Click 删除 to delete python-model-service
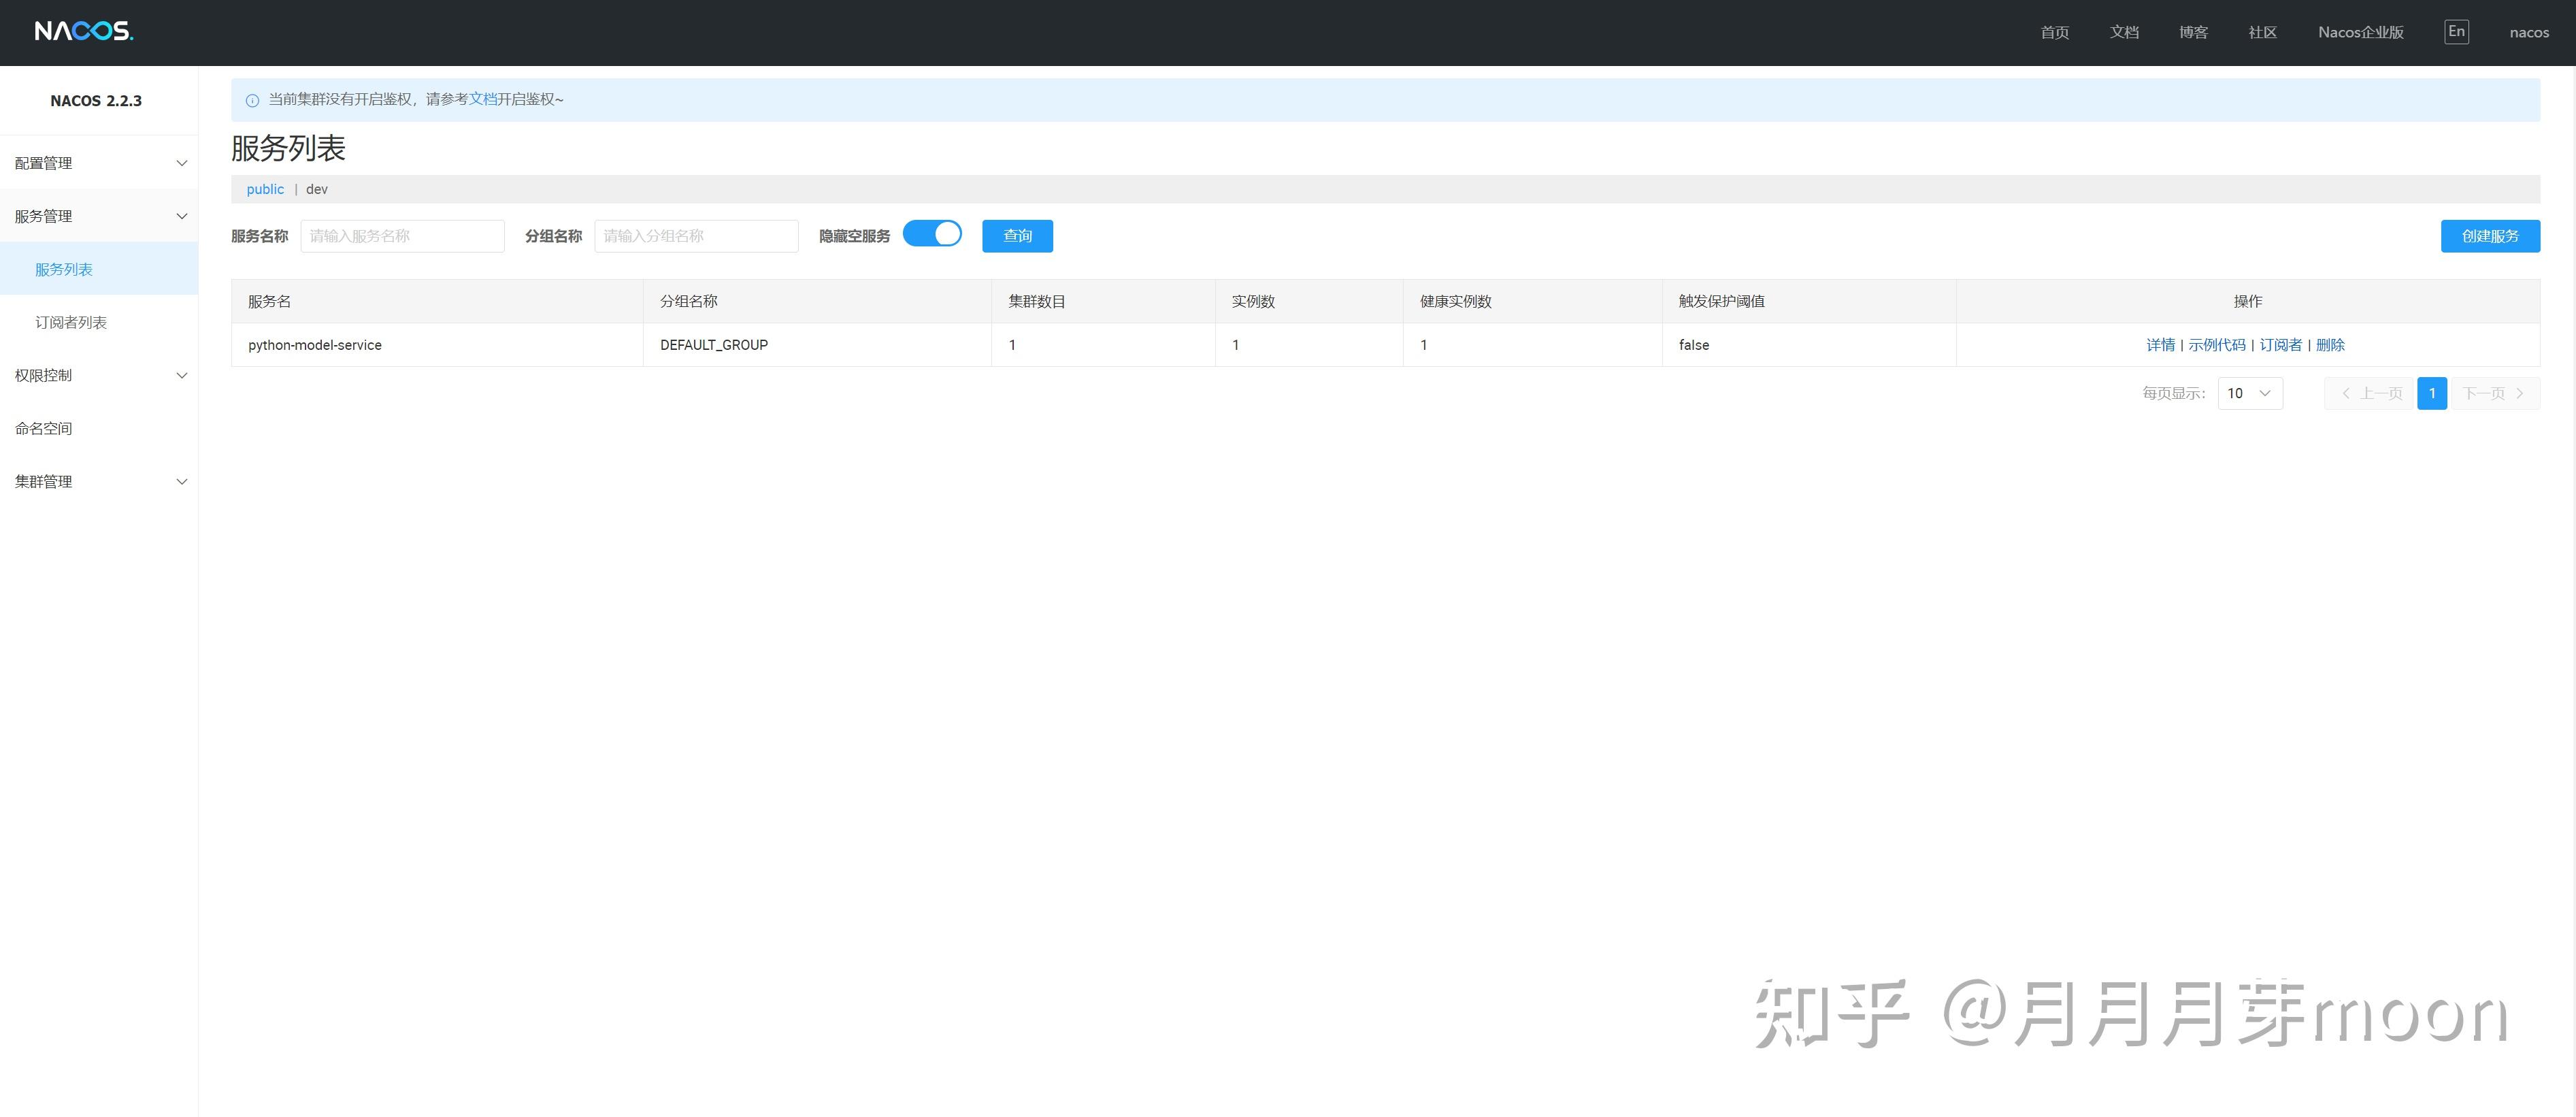This screenshot has height=1117, width=2576. tap(2330, 344)
